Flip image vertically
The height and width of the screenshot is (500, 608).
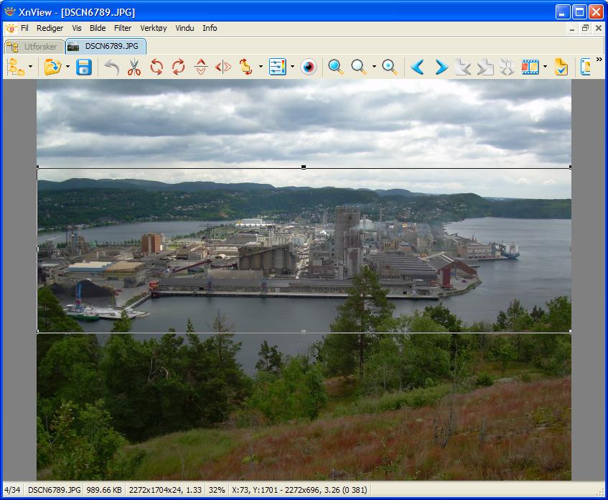(x=200, y=67)
